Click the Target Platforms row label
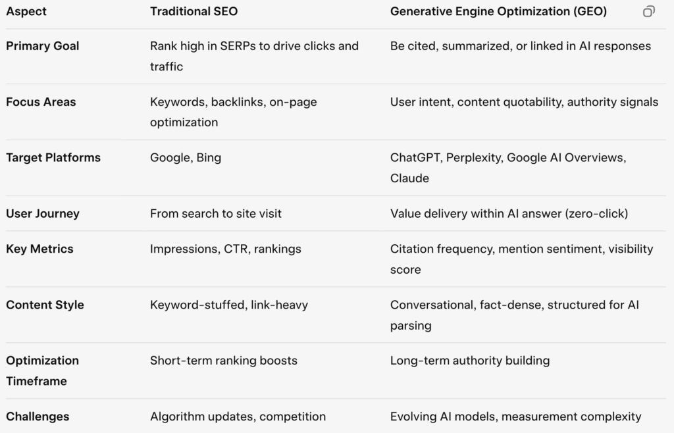 [x=53, y=158]
